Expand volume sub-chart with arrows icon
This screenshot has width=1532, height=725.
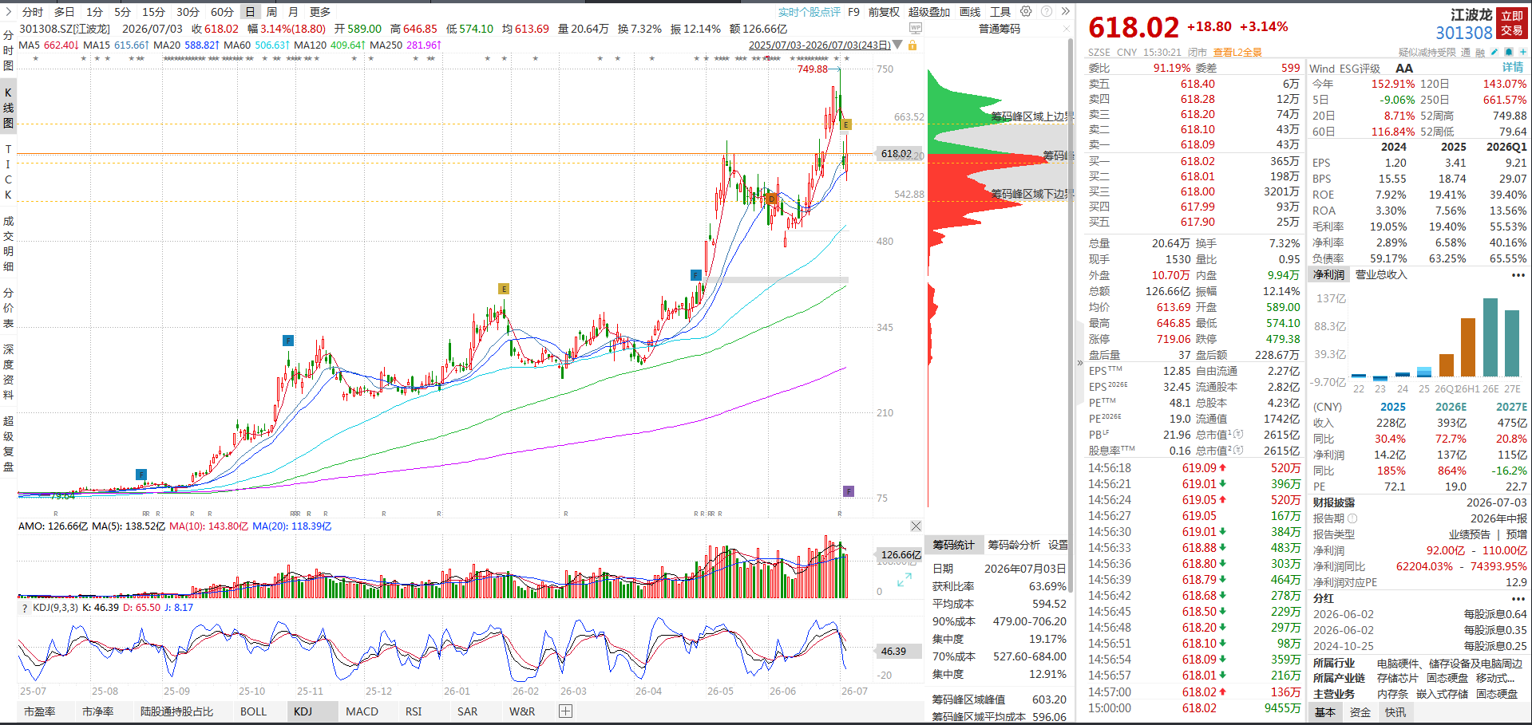(904, 580)
